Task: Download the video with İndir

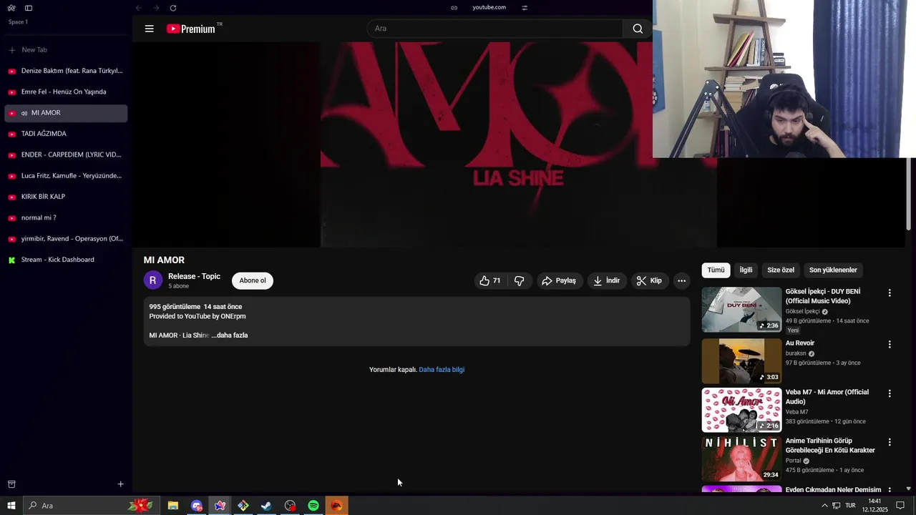Action: (x=607, y=281)
